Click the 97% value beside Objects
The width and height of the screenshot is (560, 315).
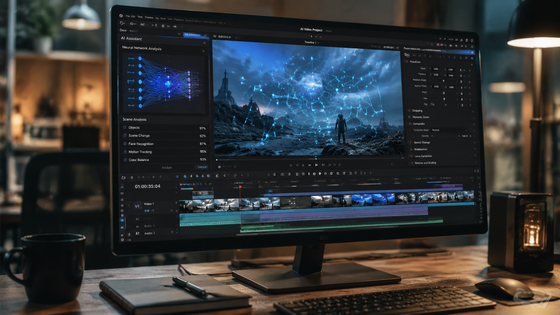click(x=203, y=128)
